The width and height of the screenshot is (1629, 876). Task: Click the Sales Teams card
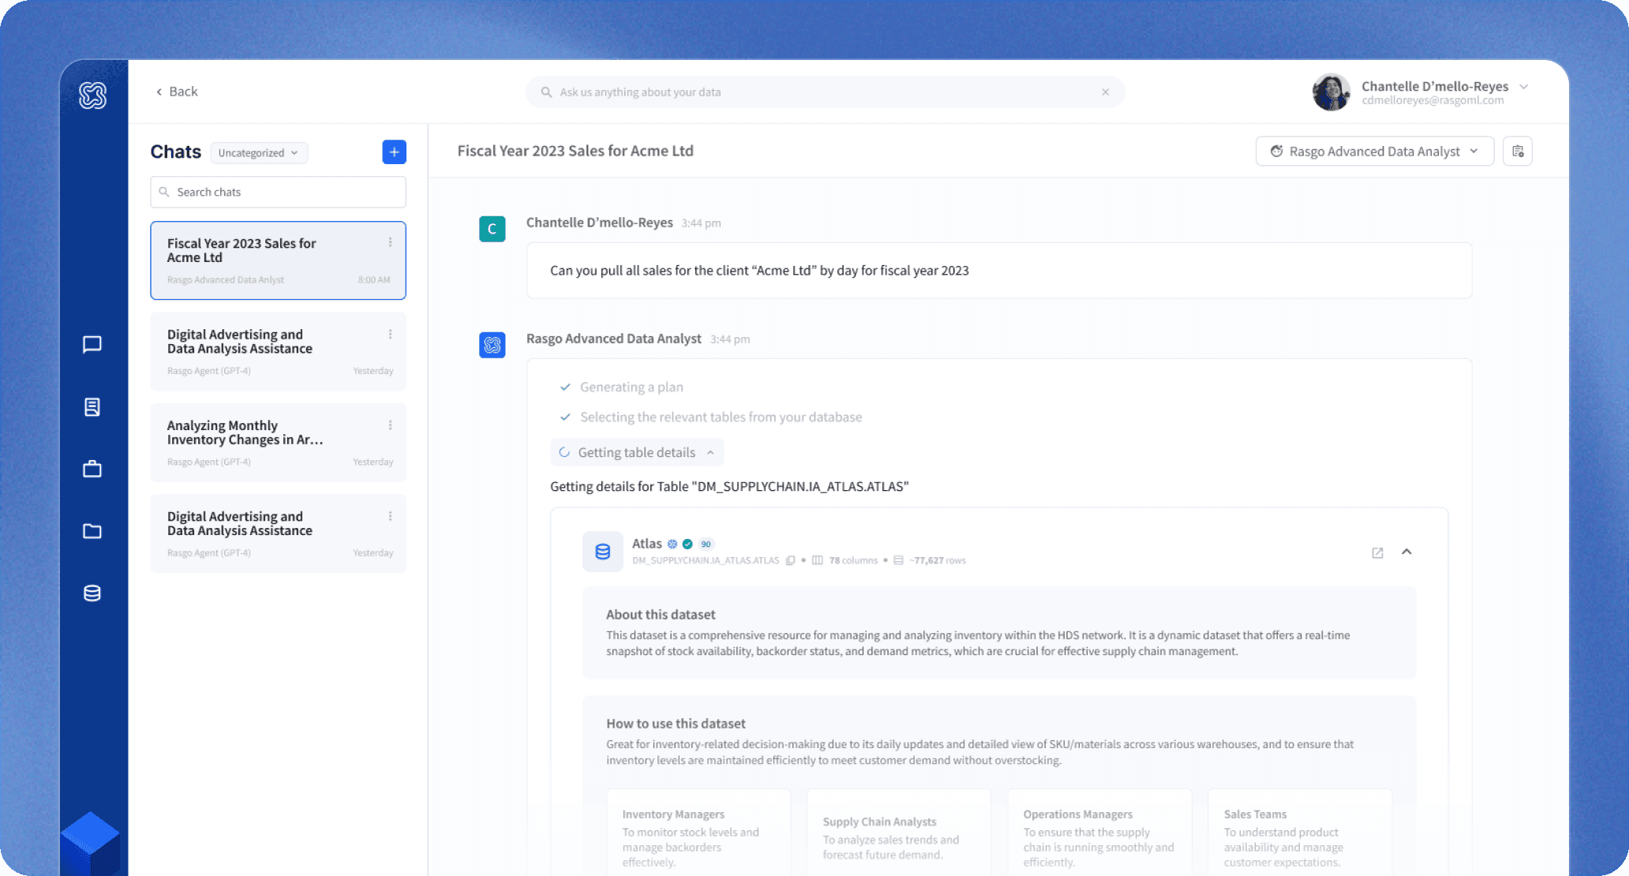(1300, 832)
